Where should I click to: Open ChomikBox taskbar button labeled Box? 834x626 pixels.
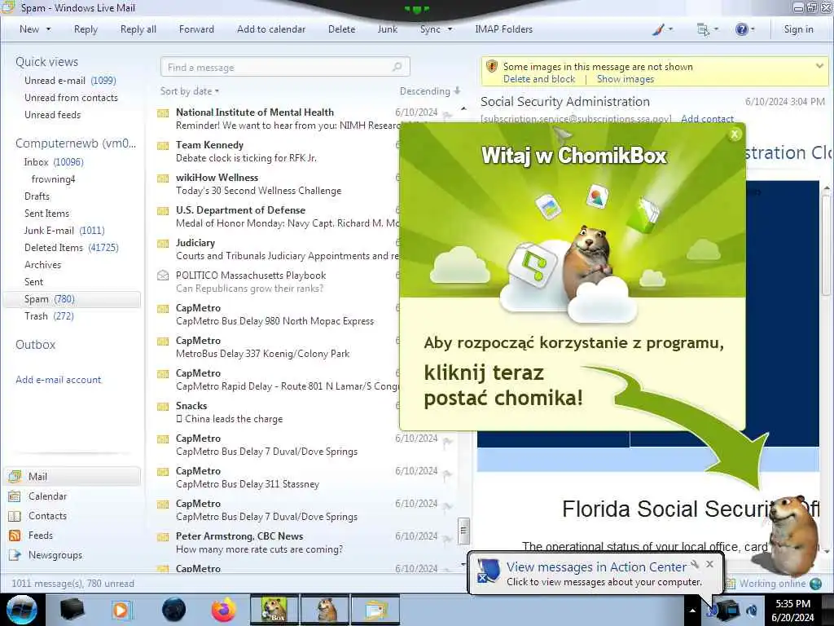(274, 610)
